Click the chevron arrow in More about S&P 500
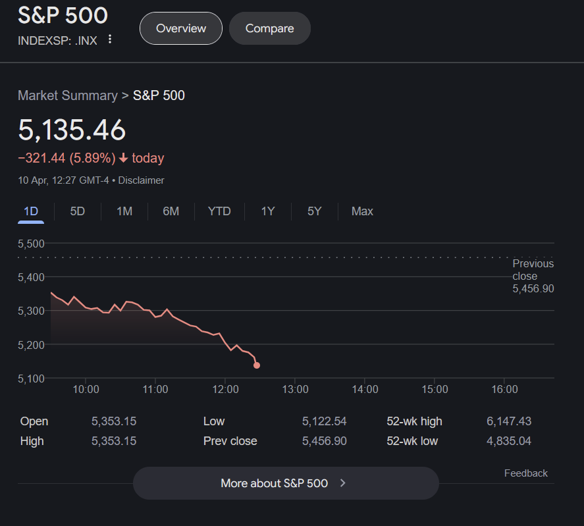The width and height of the screenshot is (584, 526). pos(342,483)
